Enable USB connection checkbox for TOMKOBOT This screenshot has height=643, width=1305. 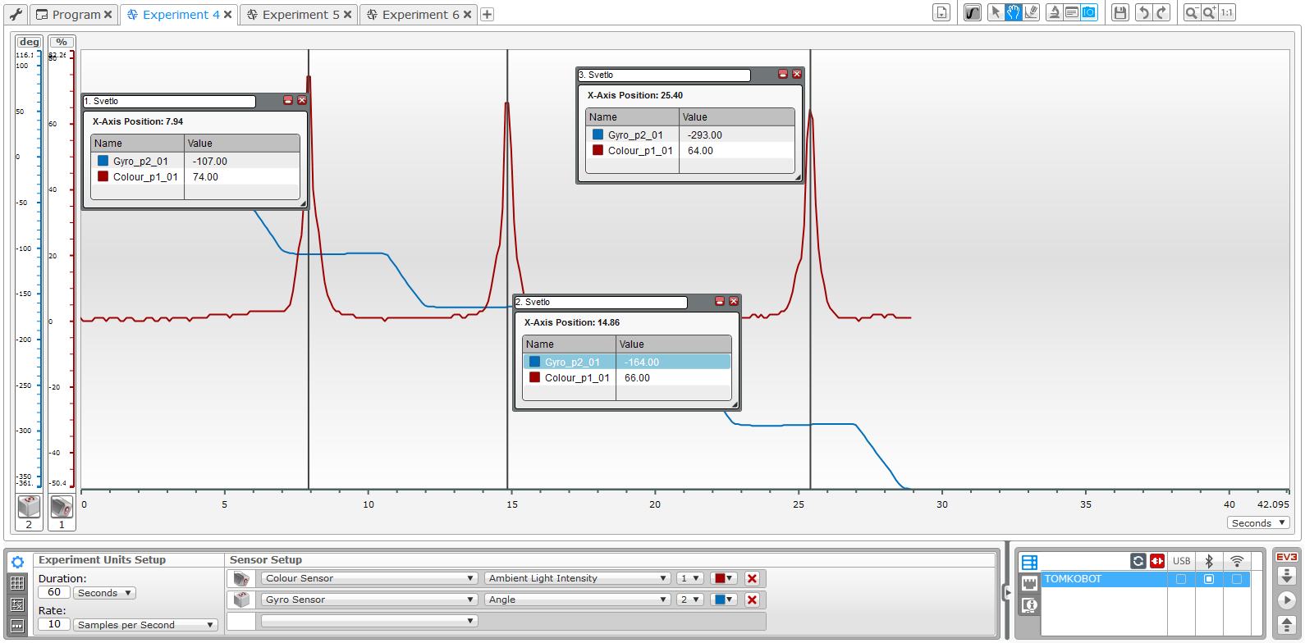(x=1181, y=579)
